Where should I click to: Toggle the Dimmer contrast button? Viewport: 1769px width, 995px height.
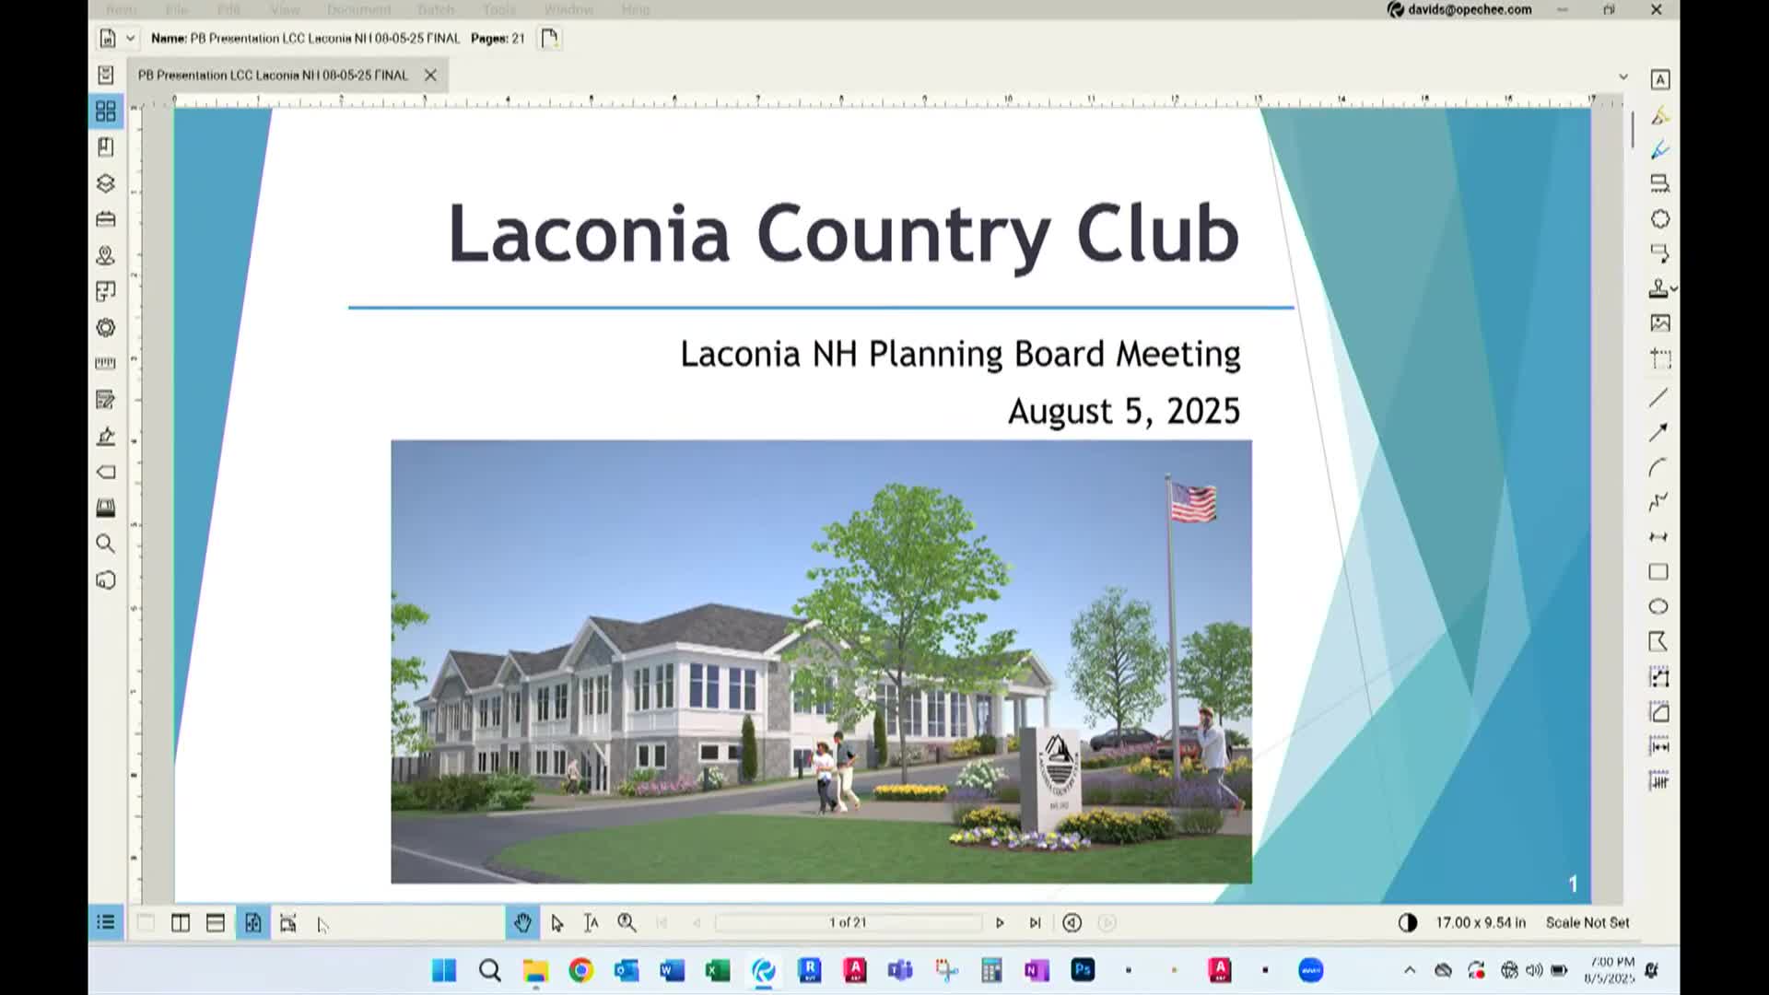tap(1407, 922)
